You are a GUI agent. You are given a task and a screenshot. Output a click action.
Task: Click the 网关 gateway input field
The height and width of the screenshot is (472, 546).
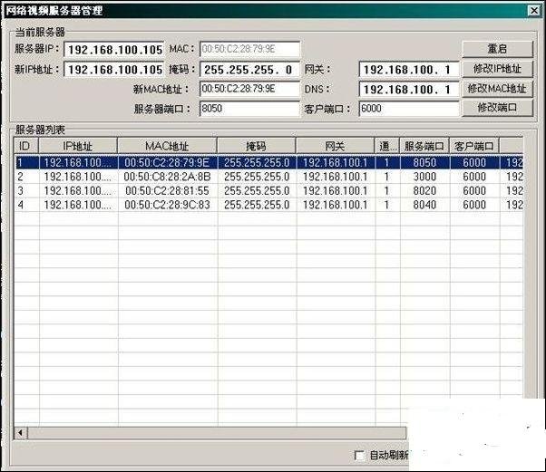pos(407,69)
